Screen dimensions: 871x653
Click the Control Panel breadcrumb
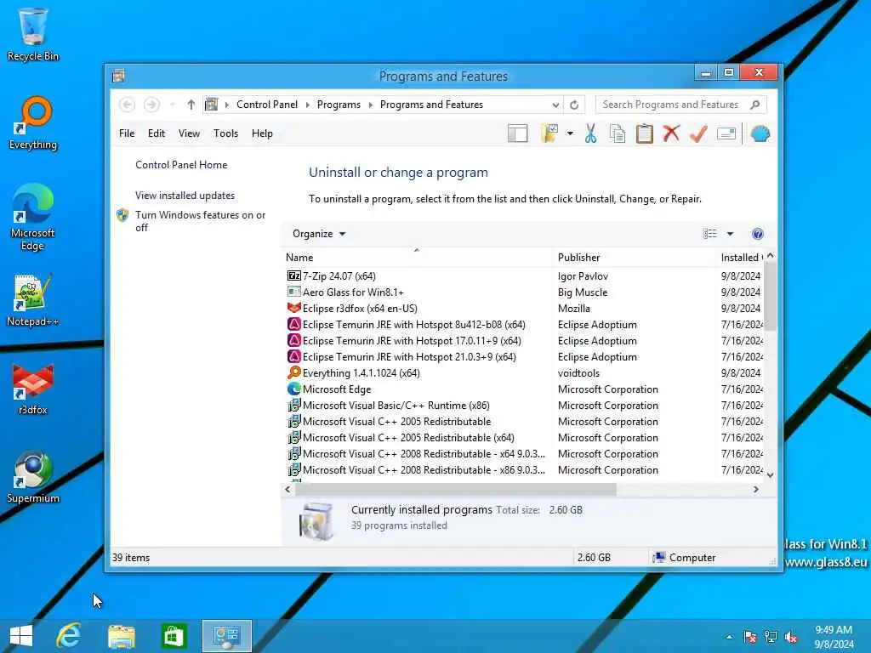coord(267,105)
